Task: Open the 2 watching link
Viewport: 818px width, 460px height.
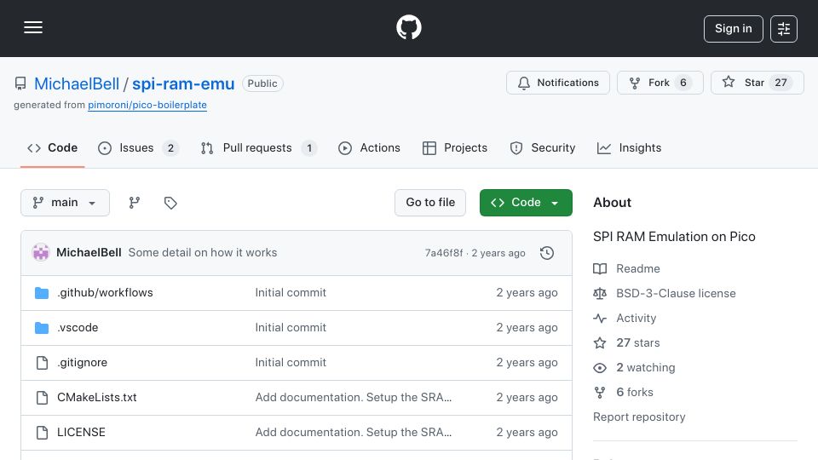Action: coord(634,368)
